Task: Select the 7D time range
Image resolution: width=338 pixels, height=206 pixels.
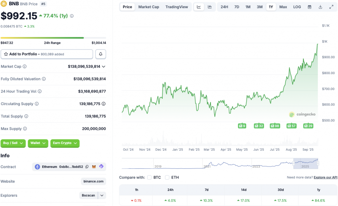Action: tap(237, 7)
